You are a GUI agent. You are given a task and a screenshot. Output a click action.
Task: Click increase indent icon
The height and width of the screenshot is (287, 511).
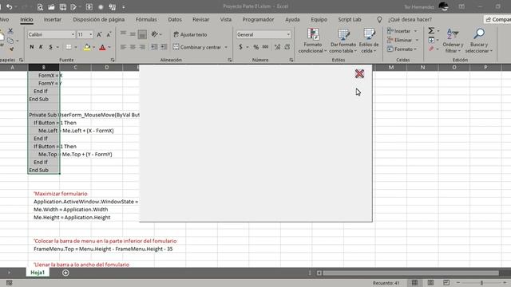coord(164,47)
